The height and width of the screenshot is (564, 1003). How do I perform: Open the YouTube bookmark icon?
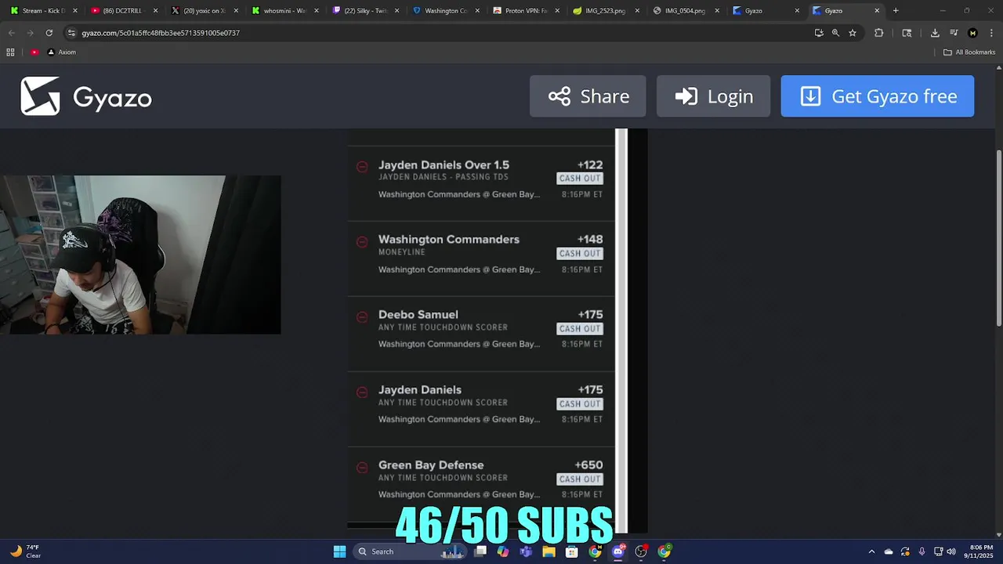[34, 52]
